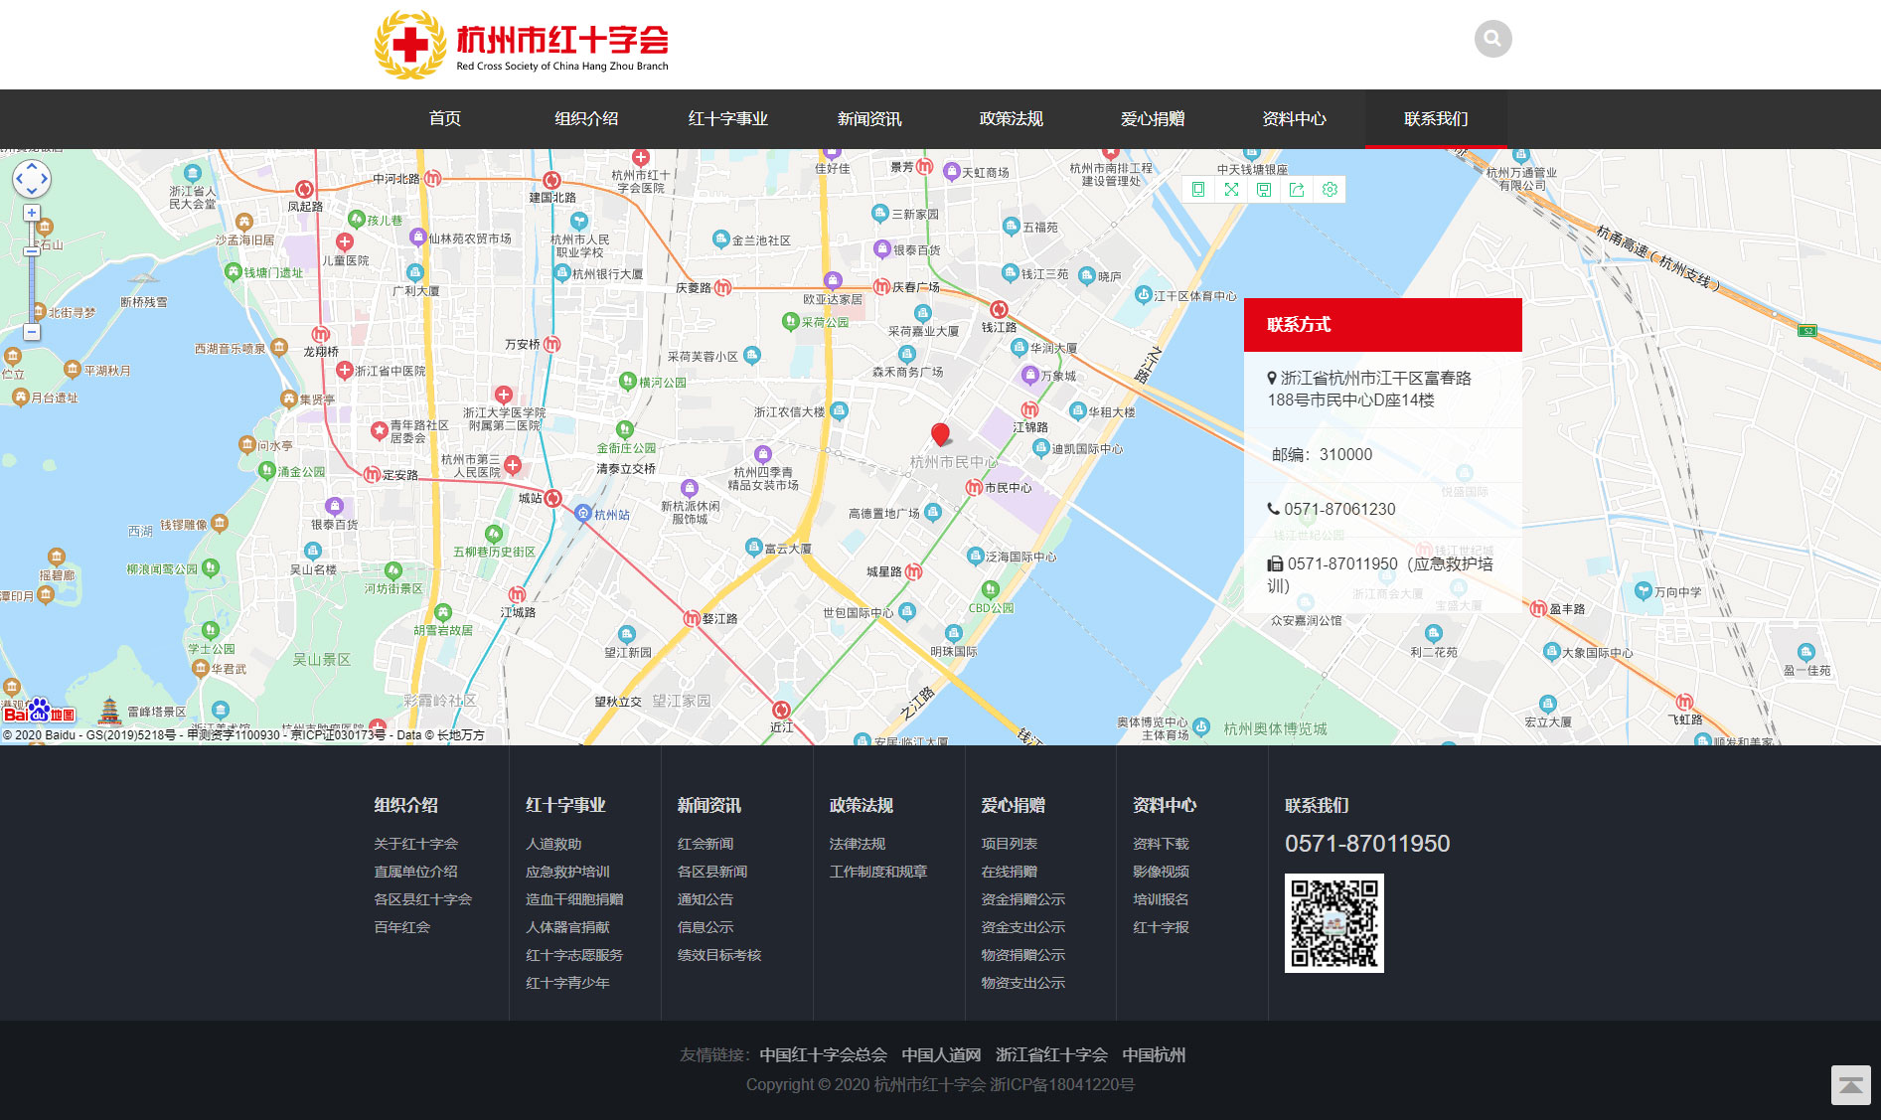Open the 政策法规 navigation menu
The image size is (1881, 1120).
1011,119
